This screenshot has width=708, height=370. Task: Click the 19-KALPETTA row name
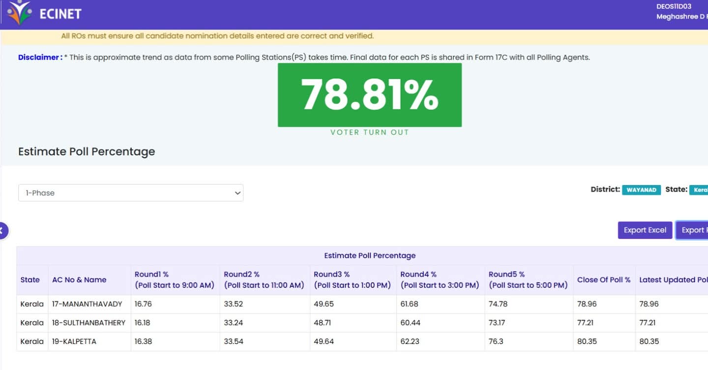tap(74, 341)
